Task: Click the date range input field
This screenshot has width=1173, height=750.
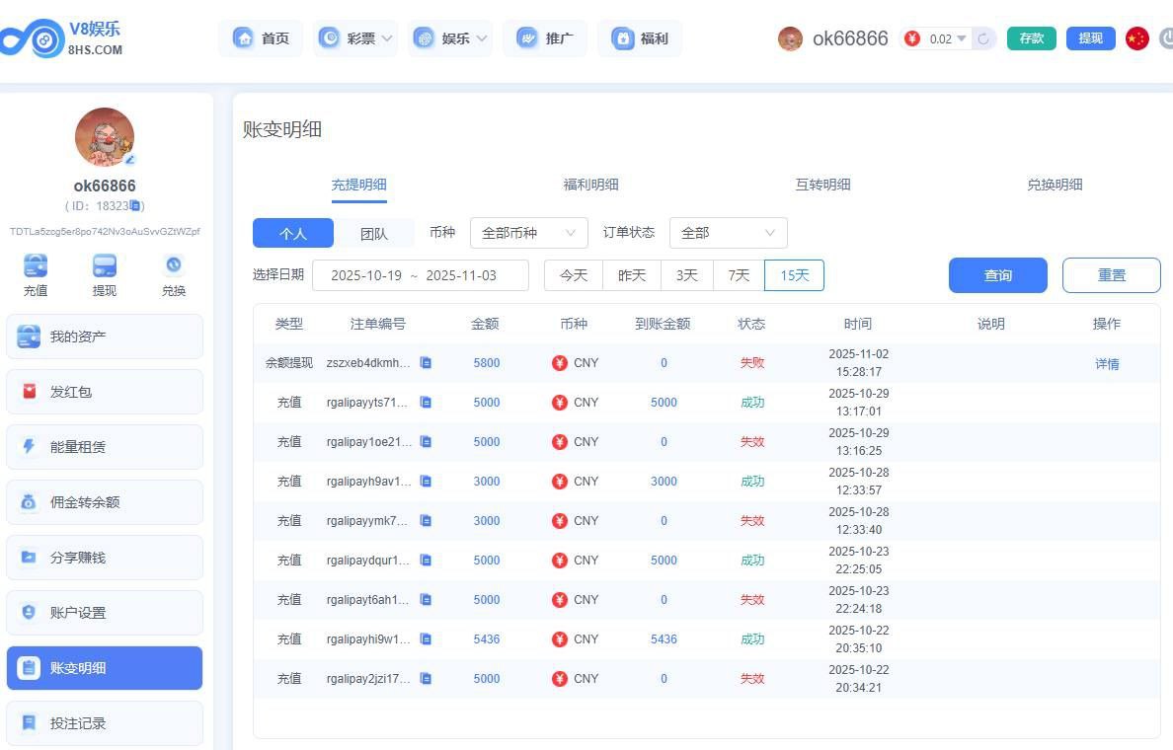Action: (x=420, y=275)
